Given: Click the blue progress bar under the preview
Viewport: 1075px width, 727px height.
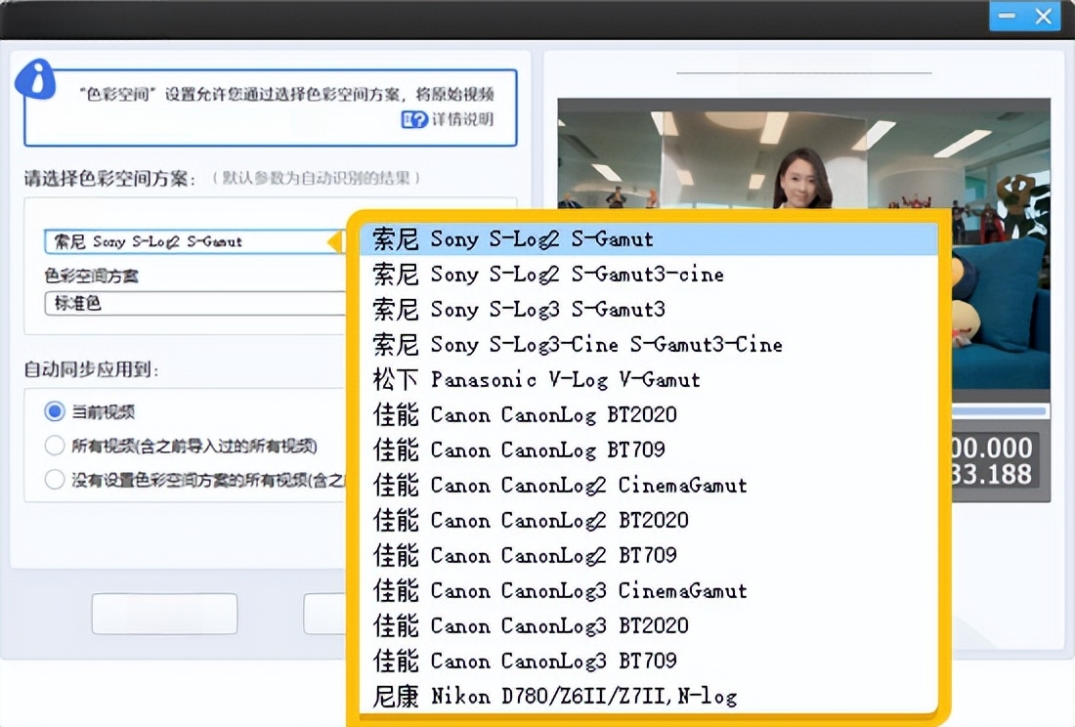Looking at the screenshot, I should [x=999, y=411].
